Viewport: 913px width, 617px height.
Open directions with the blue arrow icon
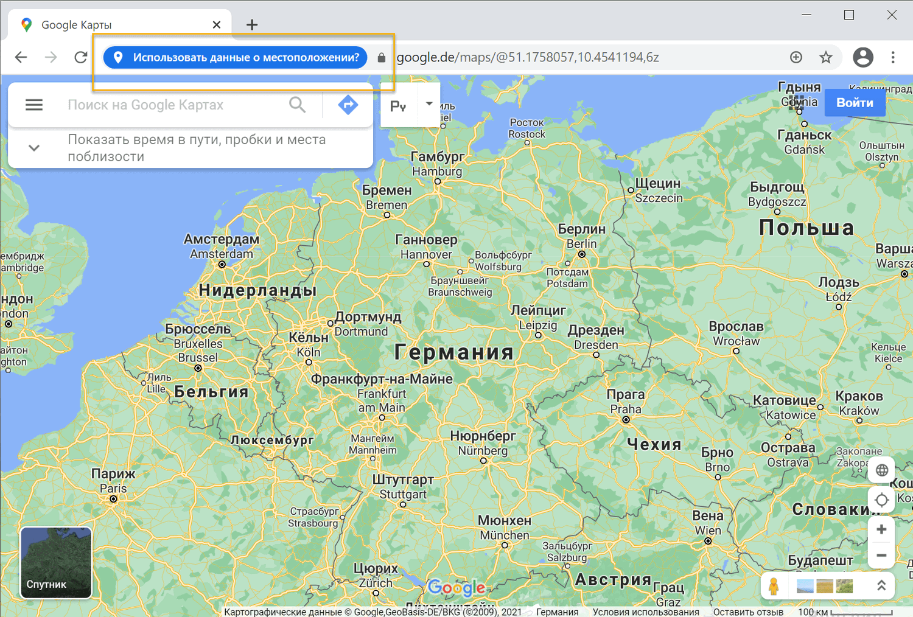pos(348,105)
